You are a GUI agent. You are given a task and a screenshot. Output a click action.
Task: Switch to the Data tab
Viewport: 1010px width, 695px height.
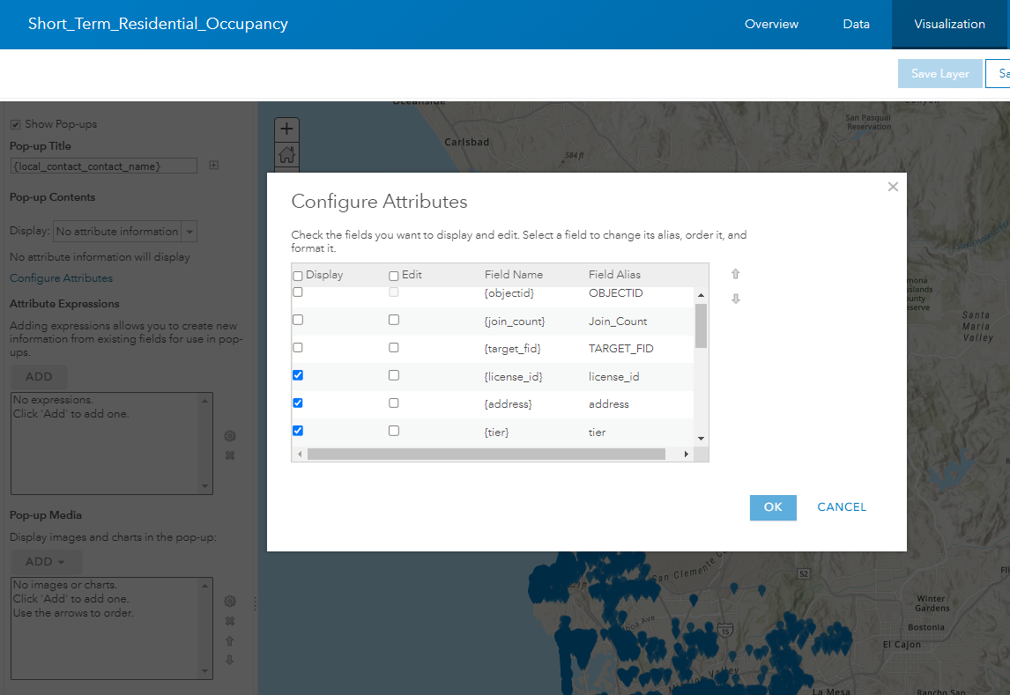(856, 24)
